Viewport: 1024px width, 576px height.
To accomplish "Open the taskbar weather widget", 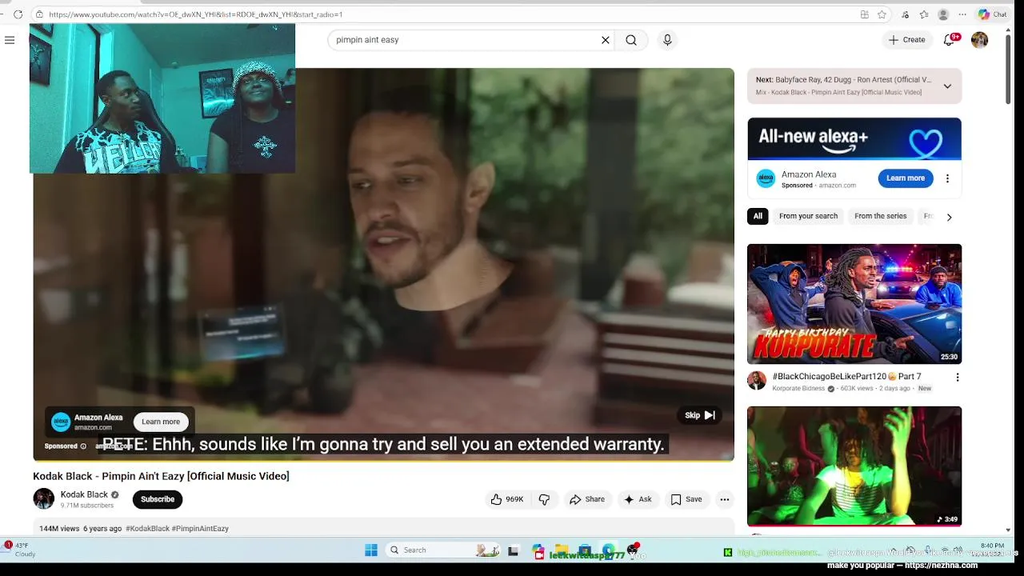I will [x=22, y=550].
